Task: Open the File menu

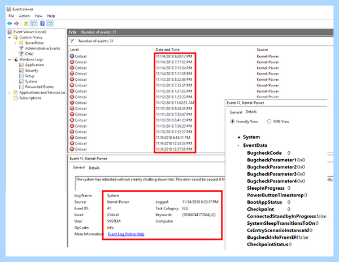Action: coord(11,16)
